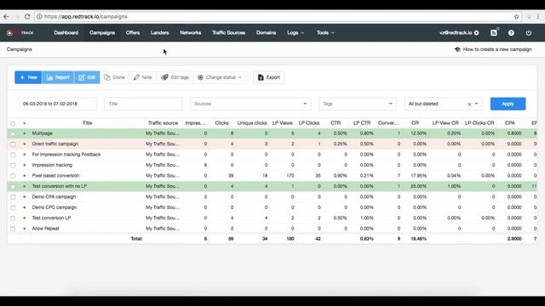545x306 pixels.
Task: Open account settings gear icon
Action: click(477, 32)
